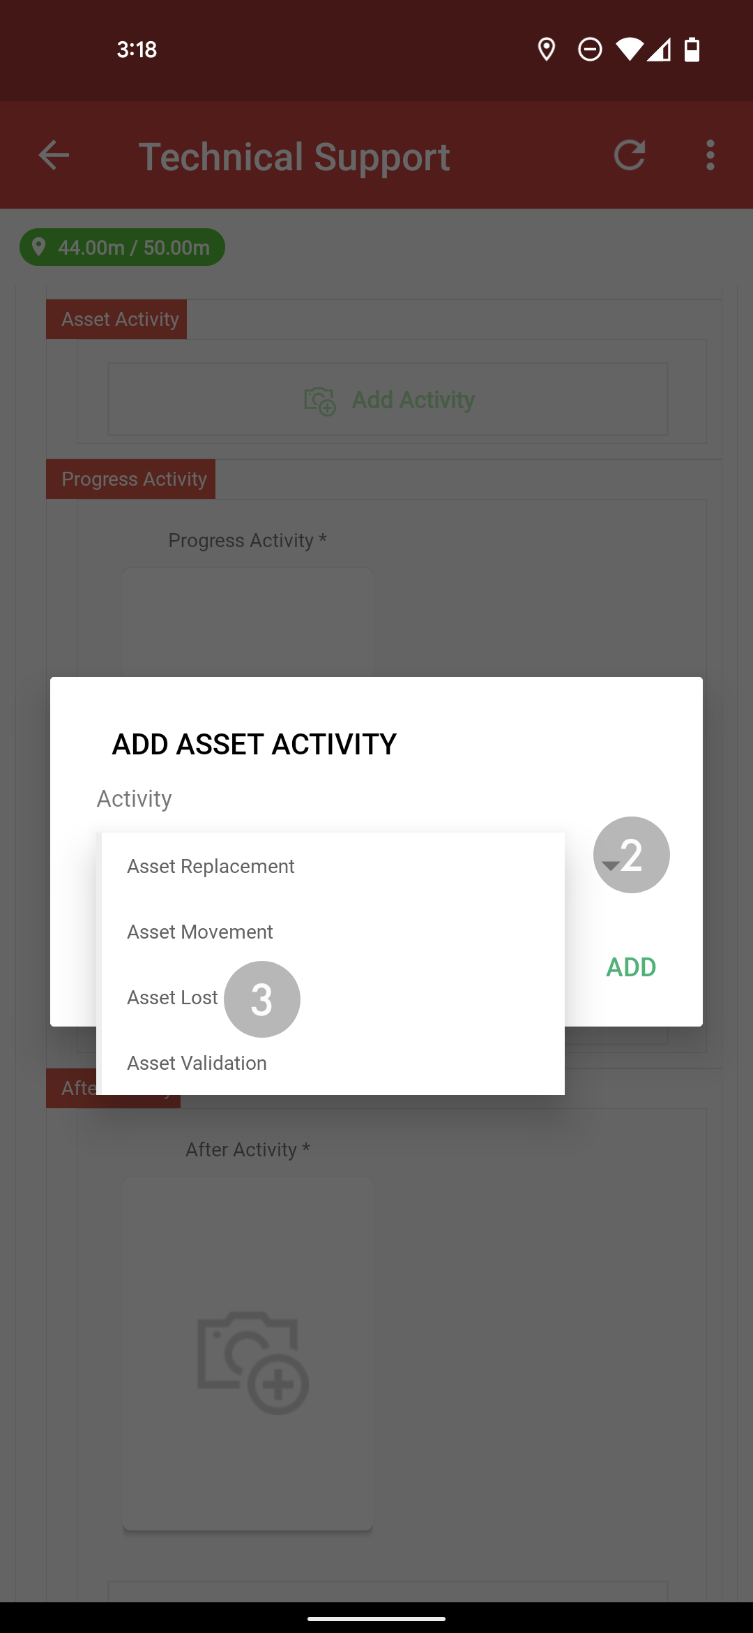Viewport: 753px width, 1633px height.
Task: Tap the Add Activity button
Action: pyautogui.click(x=388, y=400)
